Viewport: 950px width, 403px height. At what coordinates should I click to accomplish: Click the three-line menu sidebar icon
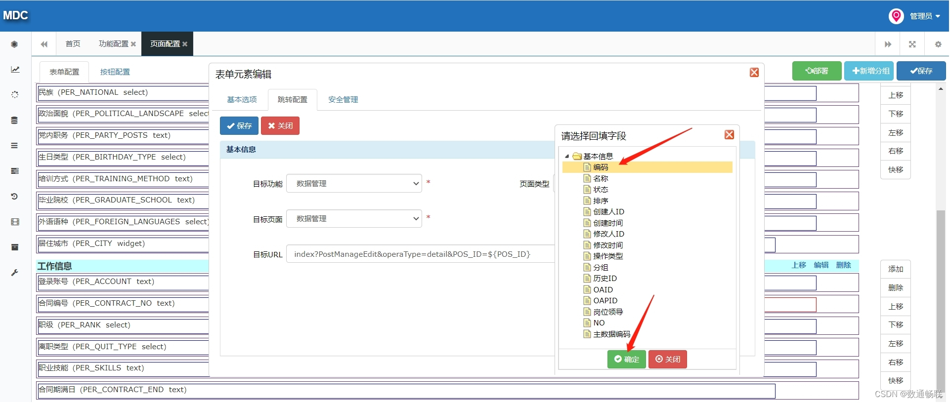click(15, 146)
